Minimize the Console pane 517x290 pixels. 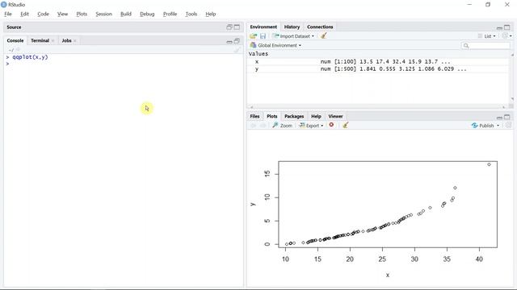[229, 41]
